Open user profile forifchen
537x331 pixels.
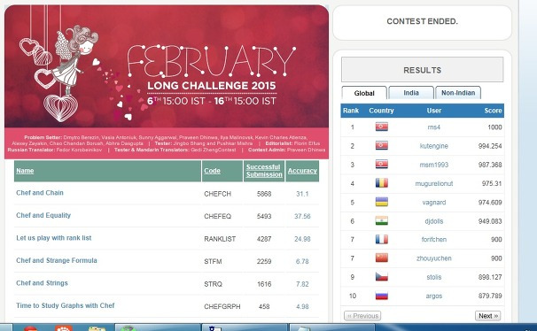(434, 239)
